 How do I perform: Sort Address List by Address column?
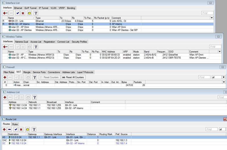click(x=18, y=102)
